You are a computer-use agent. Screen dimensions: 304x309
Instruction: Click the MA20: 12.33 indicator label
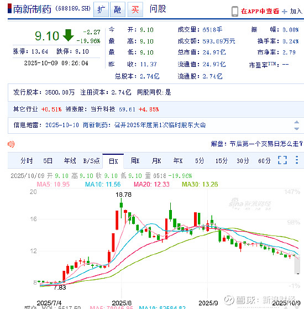[x=151, y=185]
